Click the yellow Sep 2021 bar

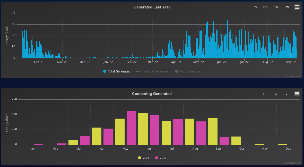pos(213,131)
